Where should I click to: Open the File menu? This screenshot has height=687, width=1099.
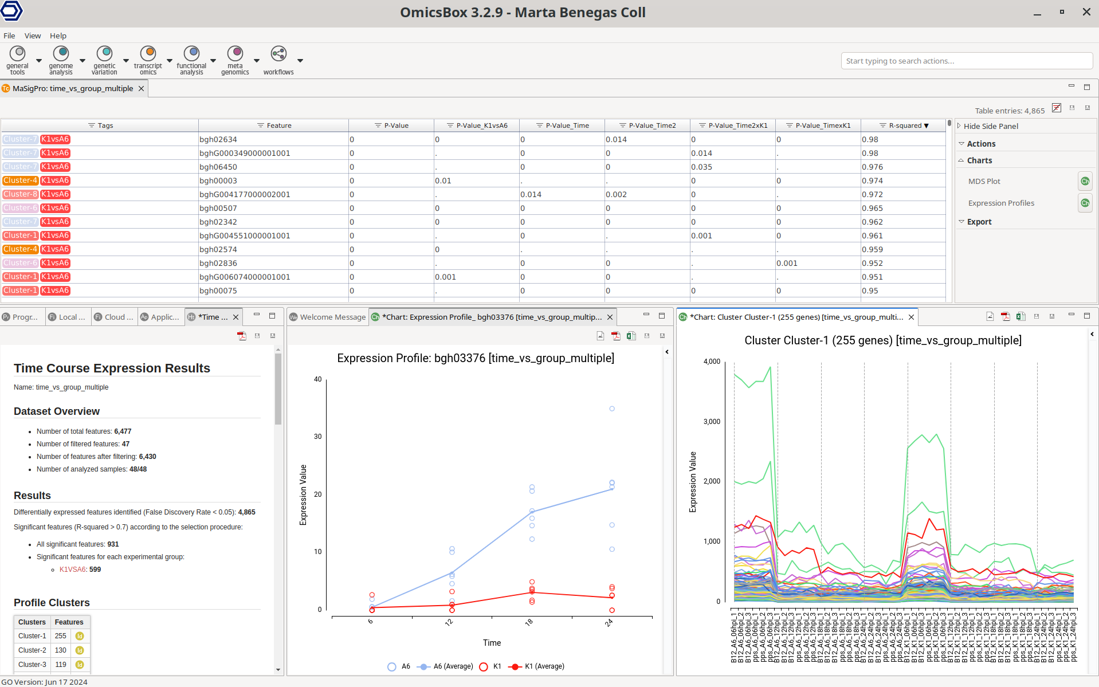pos(9,36)
